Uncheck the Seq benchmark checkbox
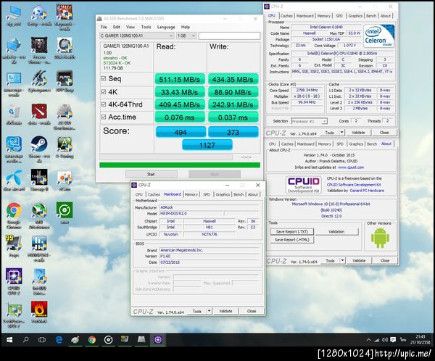435x361 pixels. click(x=104, y=78)
